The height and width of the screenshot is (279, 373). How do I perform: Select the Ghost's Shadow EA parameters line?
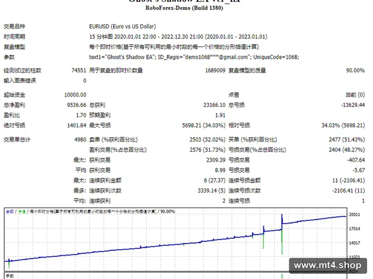coord(194,57)
